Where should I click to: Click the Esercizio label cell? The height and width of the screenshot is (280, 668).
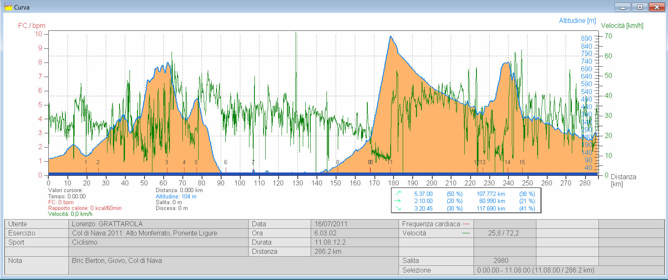[x=36, y=233]
